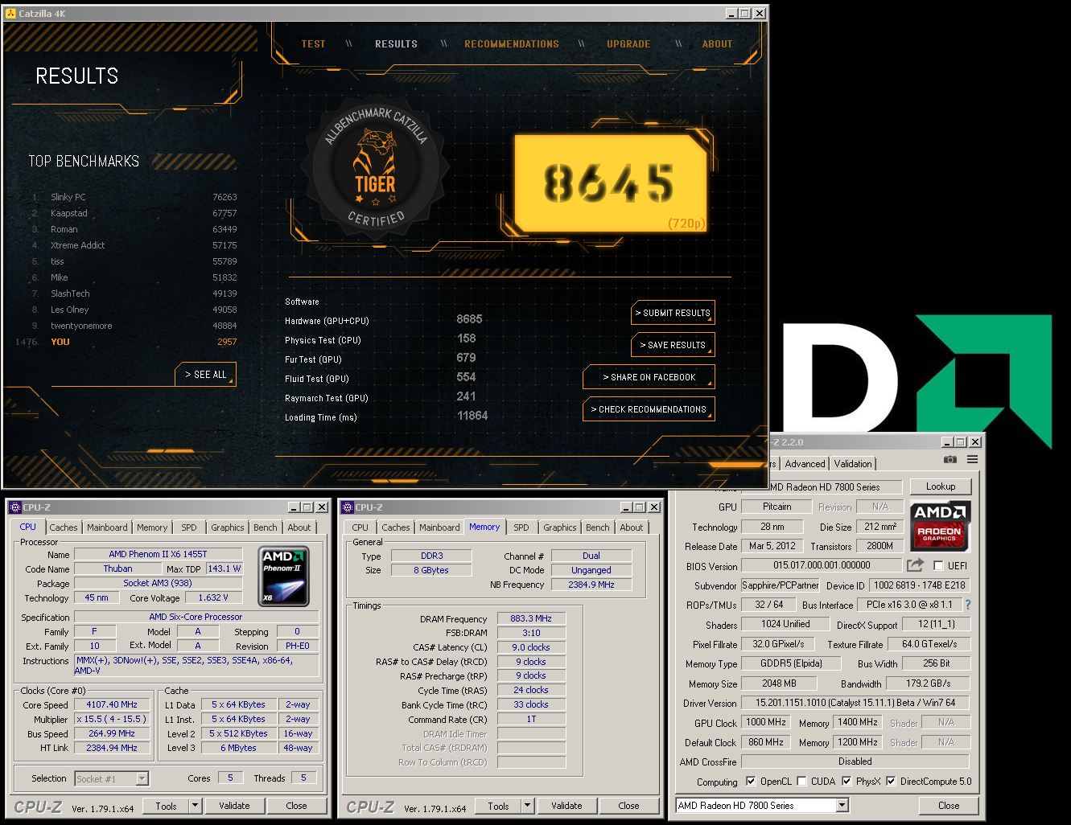Click the SAVE RESULTS button
The width and height of the screenshot is (1071, 825).
click(673, 345)
